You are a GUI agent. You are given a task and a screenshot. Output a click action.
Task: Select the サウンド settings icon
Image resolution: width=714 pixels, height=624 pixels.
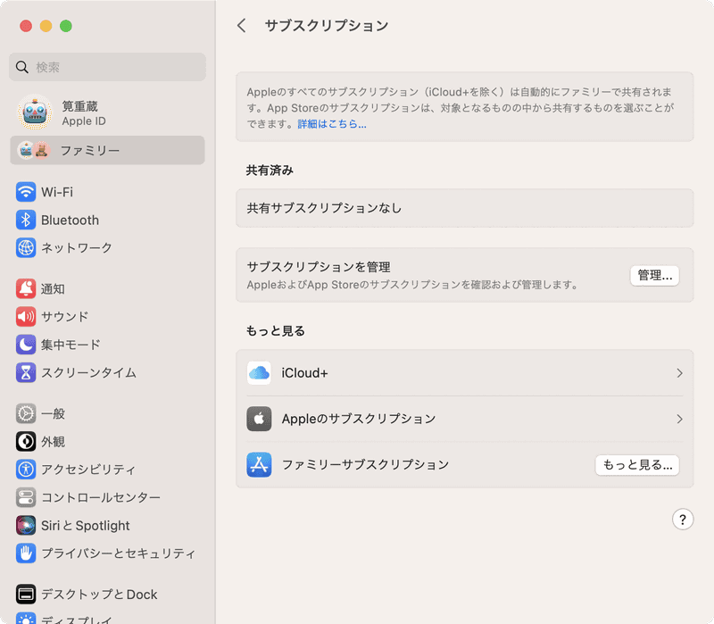coord(24,317)
